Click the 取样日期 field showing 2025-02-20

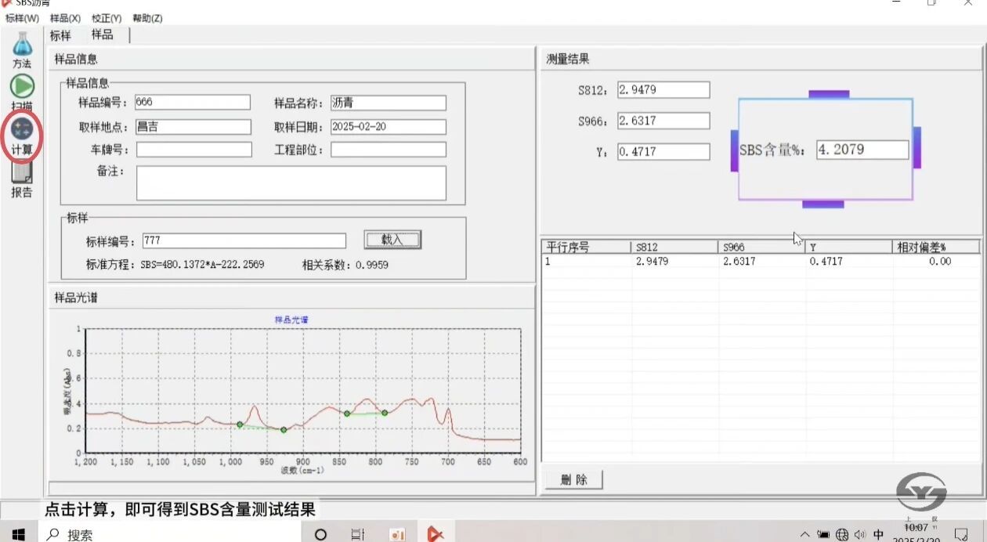(x=388, y=127)
